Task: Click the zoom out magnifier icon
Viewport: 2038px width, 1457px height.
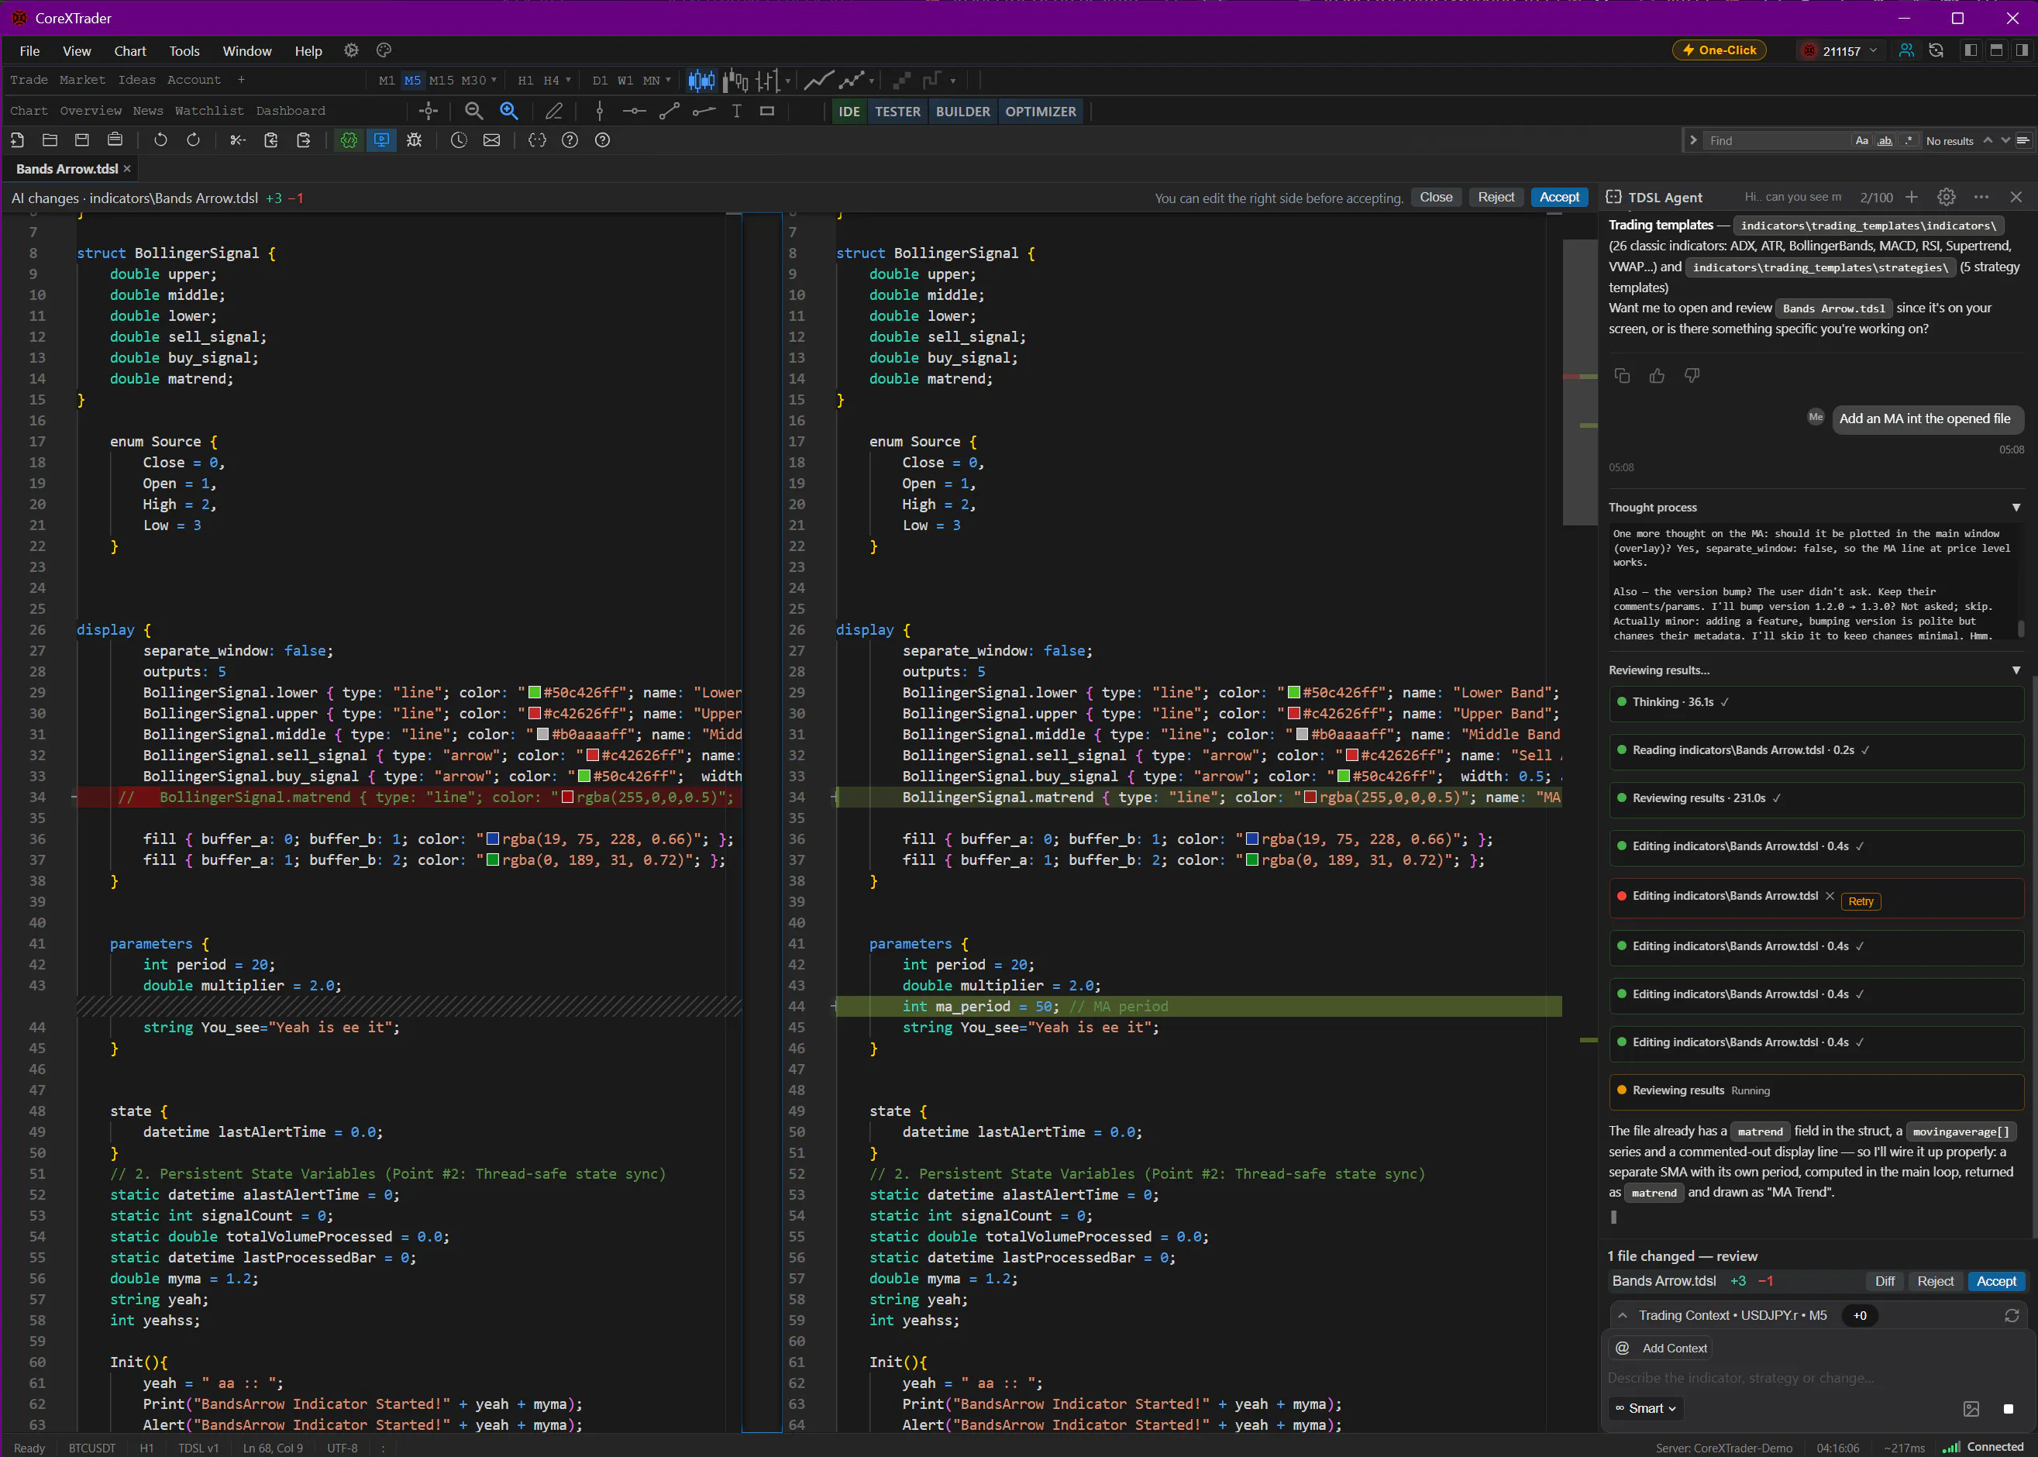Action: point(473,112)
